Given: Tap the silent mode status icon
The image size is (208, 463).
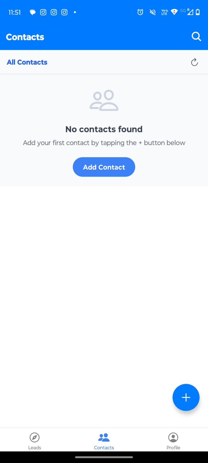Looking at the screenshot, I should 153,12.
